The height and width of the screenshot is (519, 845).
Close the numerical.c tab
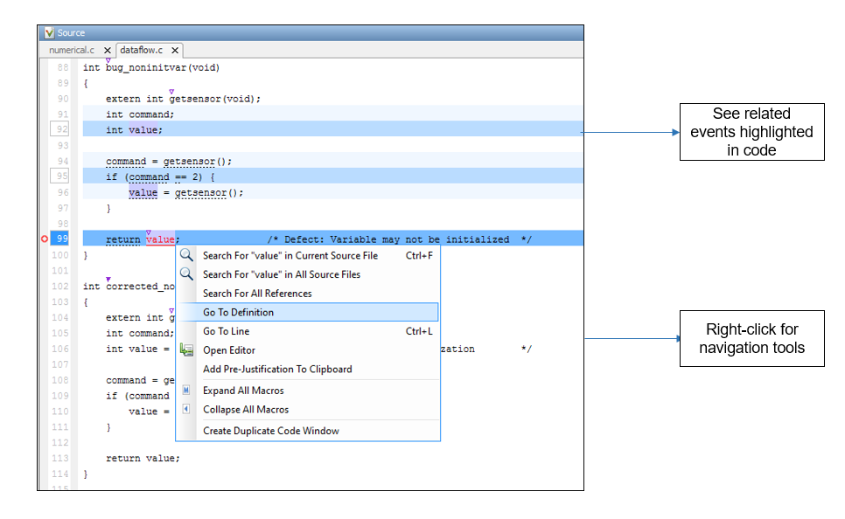point(108,51)
